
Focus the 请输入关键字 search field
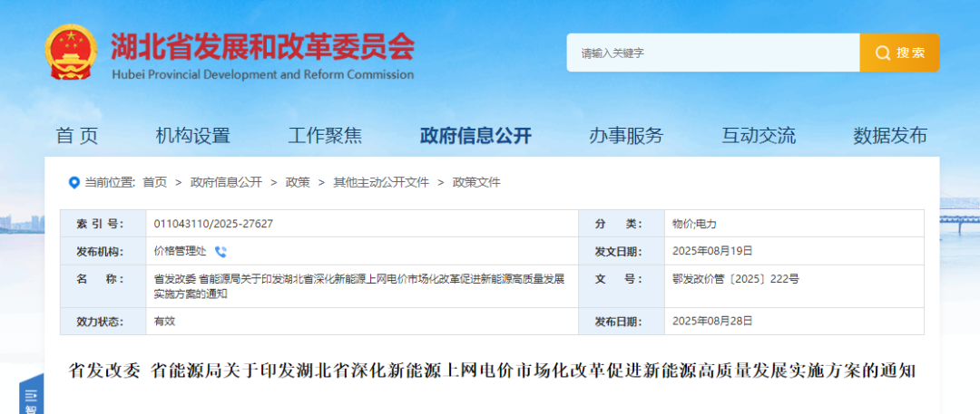[x=712, y=53]
